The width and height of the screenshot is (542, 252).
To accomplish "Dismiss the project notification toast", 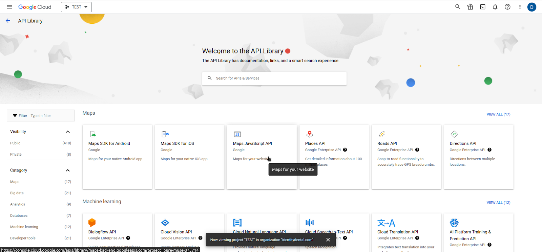I will (x=328, y=240).
